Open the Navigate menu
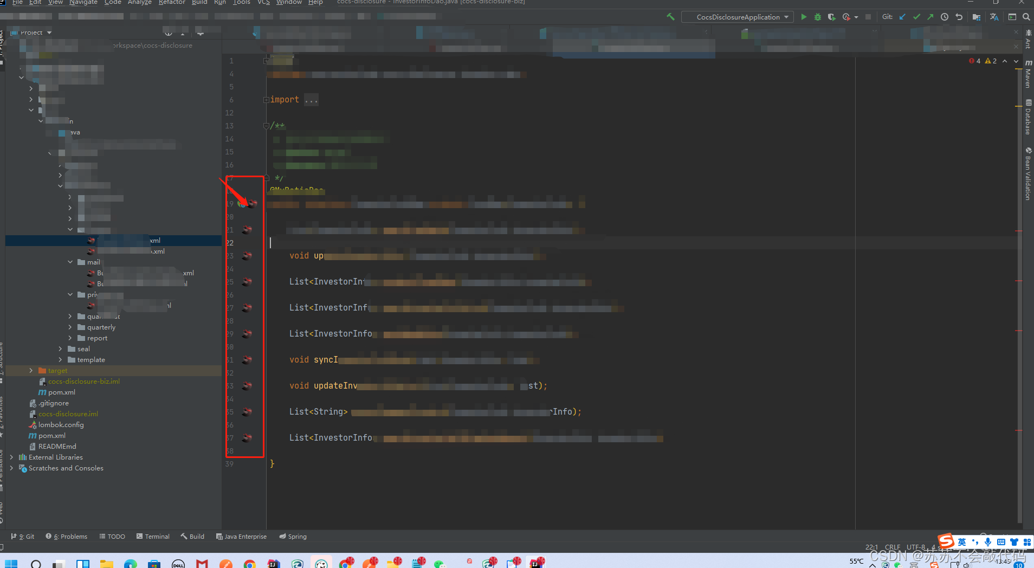Screen dimensions: 1034x568 [x=84, y=3]
